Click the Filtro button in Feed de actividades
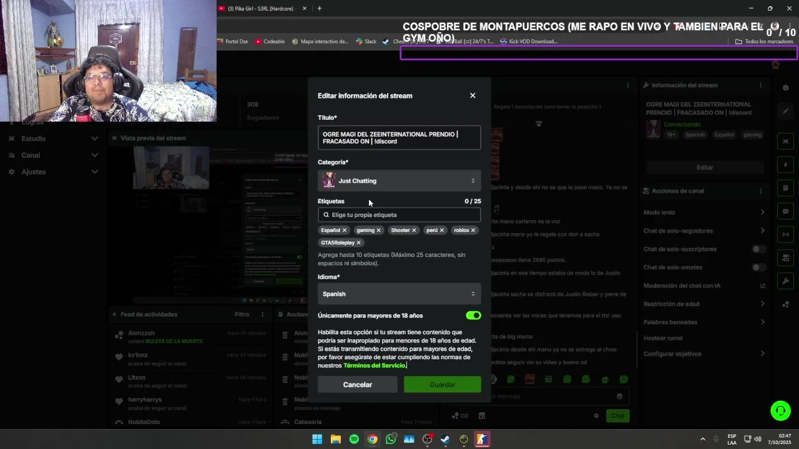Screen dimensions: 799x449 click(242, 314)
